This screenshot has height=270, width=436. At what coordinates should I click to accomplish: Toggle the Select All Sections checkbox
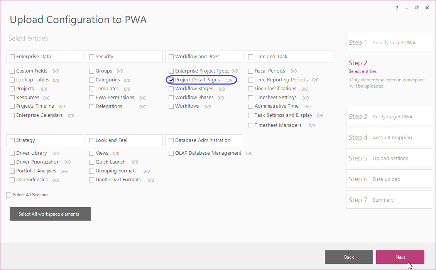point(9,195)
